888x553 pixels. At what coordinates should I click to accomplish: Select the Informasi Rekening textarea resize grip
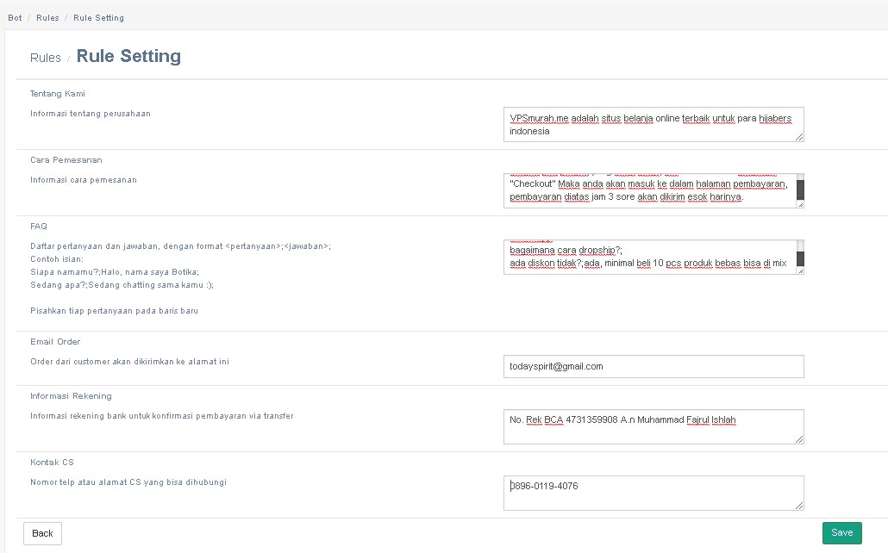tap(799, 439)
